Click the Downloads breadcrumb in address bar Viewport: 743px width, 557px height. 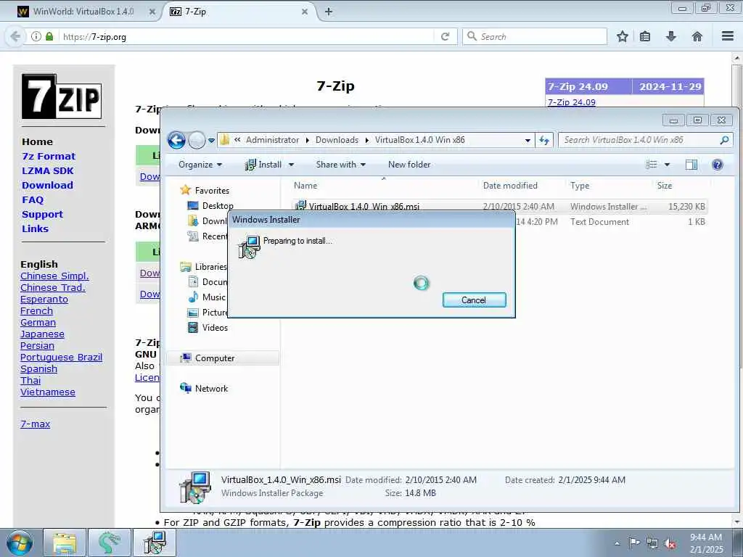[x=337, y=140]
